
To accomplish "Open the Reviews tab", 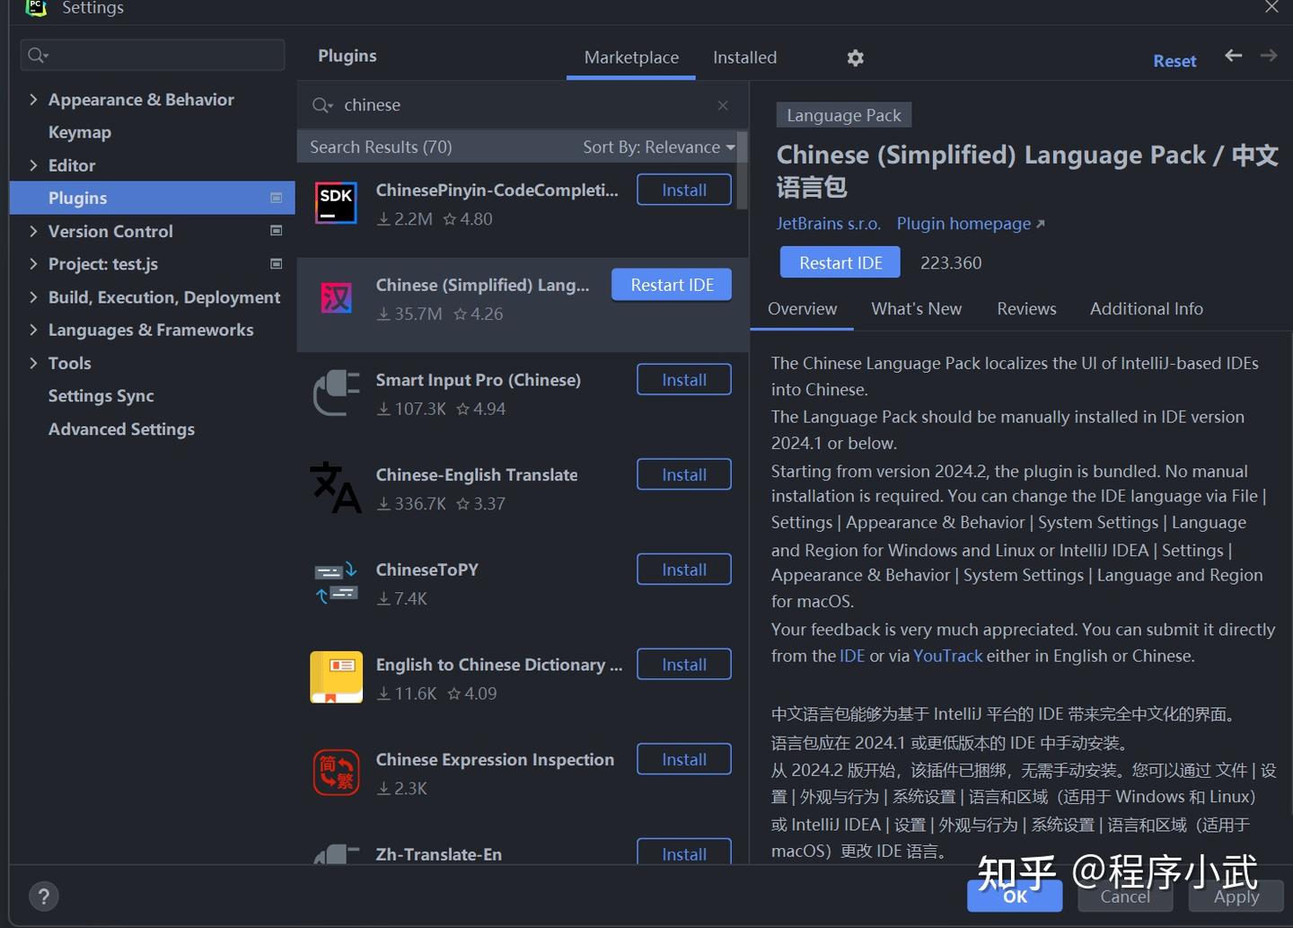I will point(1026,308).
